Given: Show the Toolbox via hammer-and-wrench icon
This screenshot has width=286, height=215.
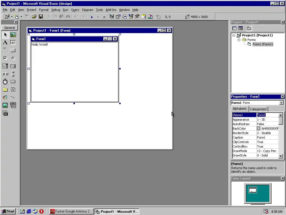Looking at the screenshot, I should coord(137,17).
